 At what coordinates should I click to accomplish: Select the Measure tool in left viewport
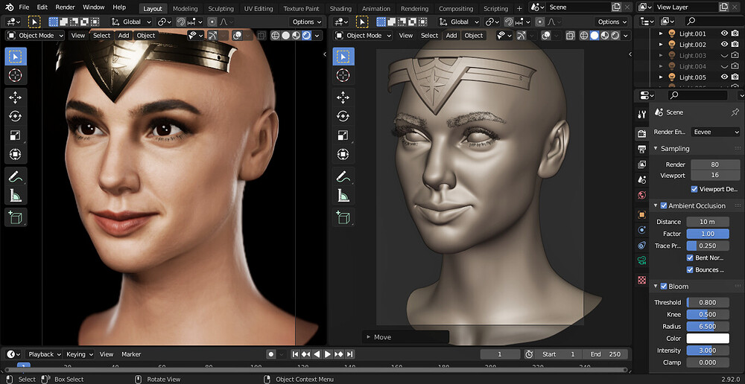tap(16, 195)
